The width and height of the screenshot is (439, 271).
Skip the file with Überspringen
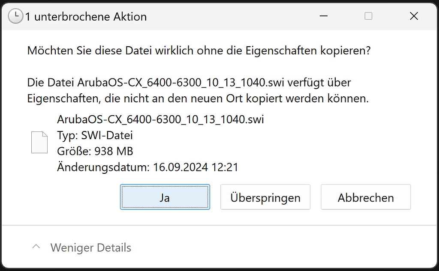coord(265,197)
